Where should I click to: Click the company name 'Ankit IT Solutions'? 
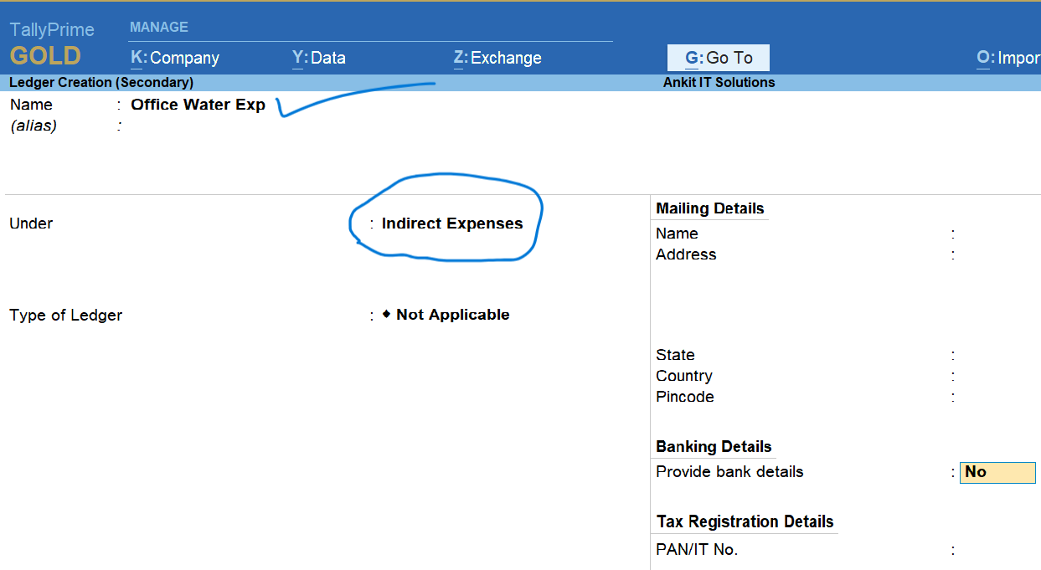(x=719, y=82)
